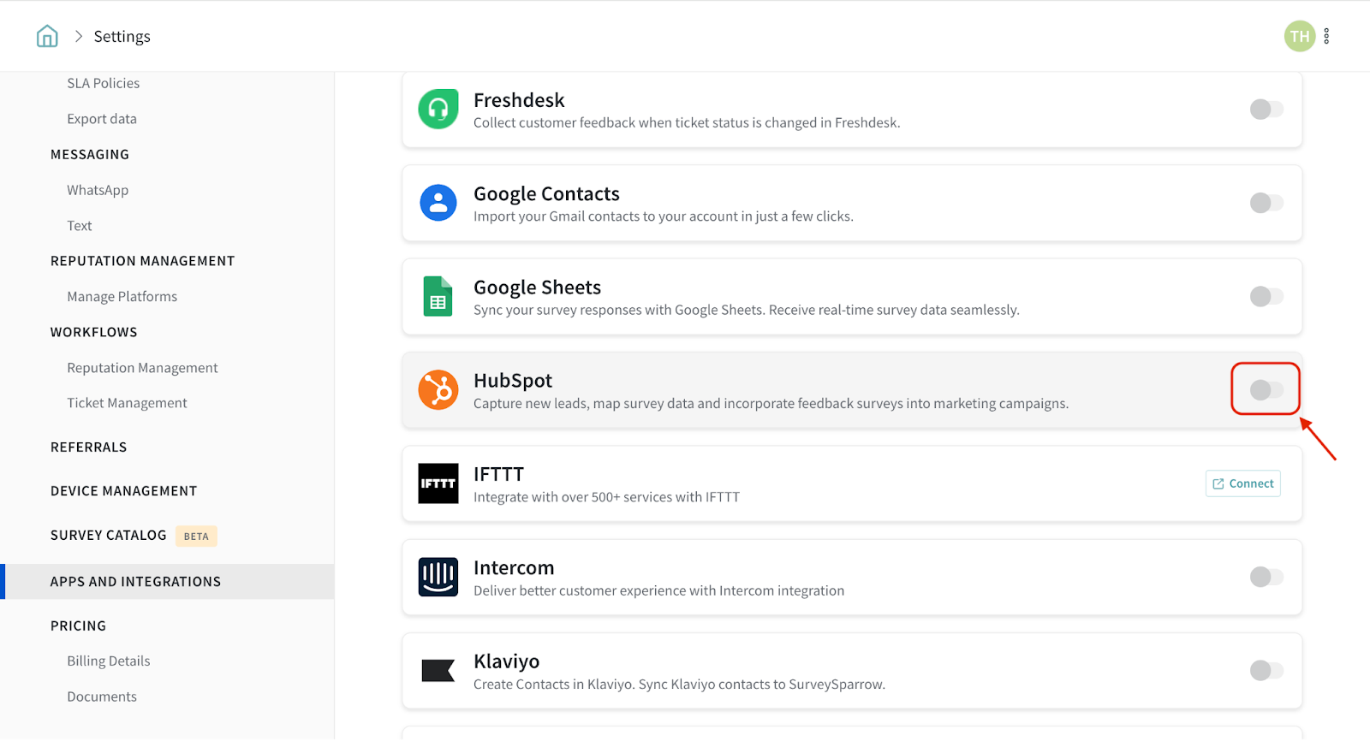Open the three-dot menu beside avatar
This screenshot has height=741, width=1370.
point(1326,36)
